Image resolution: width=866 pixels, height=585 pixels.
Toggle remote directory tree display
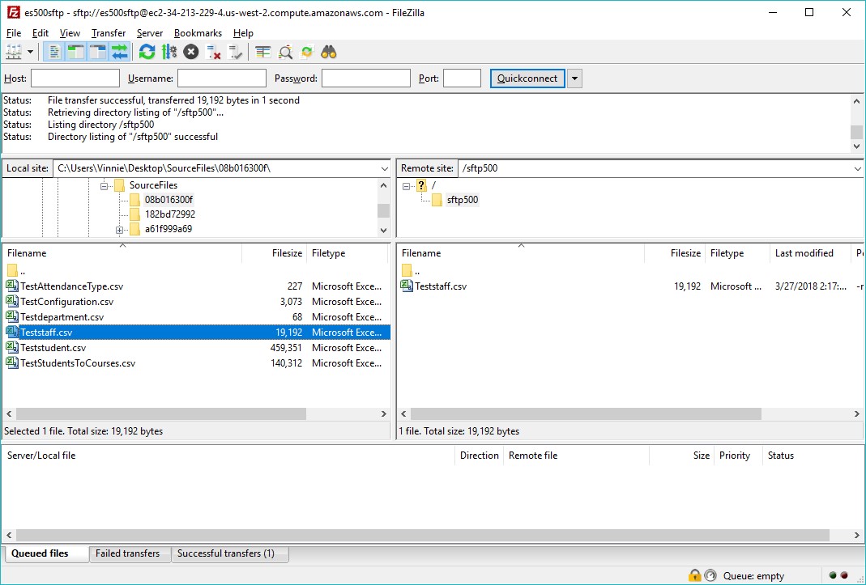coord(98,53)
